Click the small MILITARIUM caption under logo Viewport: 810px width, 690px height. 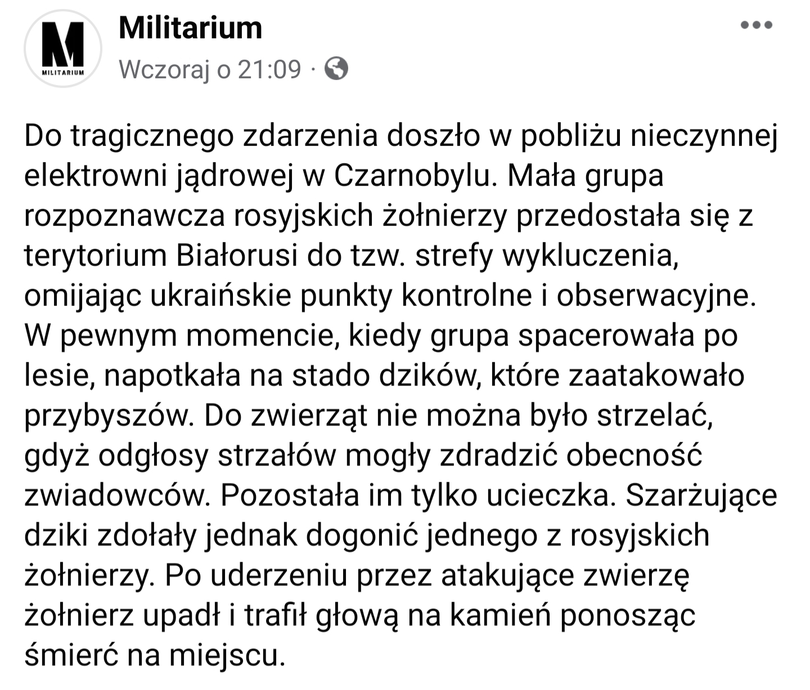click(x=63, y=73)
